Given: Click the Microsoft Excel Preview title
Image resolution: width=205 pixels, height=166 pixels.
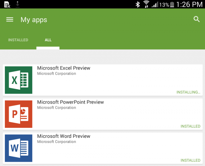Looking at the screenshot, I should click(64, 68).
